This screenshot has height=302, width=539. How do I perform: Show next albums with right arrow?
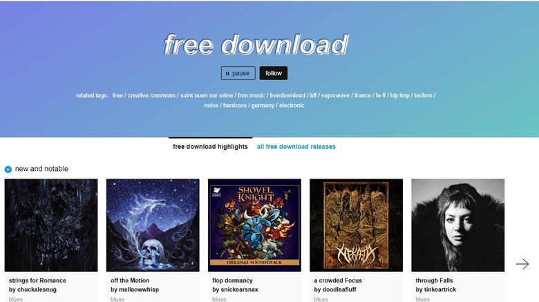(522, 264)
